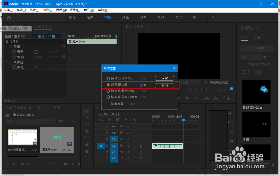Select the Slip tool
Screen dimensions: 280x176
[87, 138]
